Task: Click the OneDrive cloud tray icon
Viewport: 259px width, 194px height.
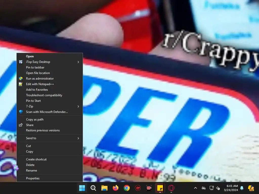Action: pos(204,188)
